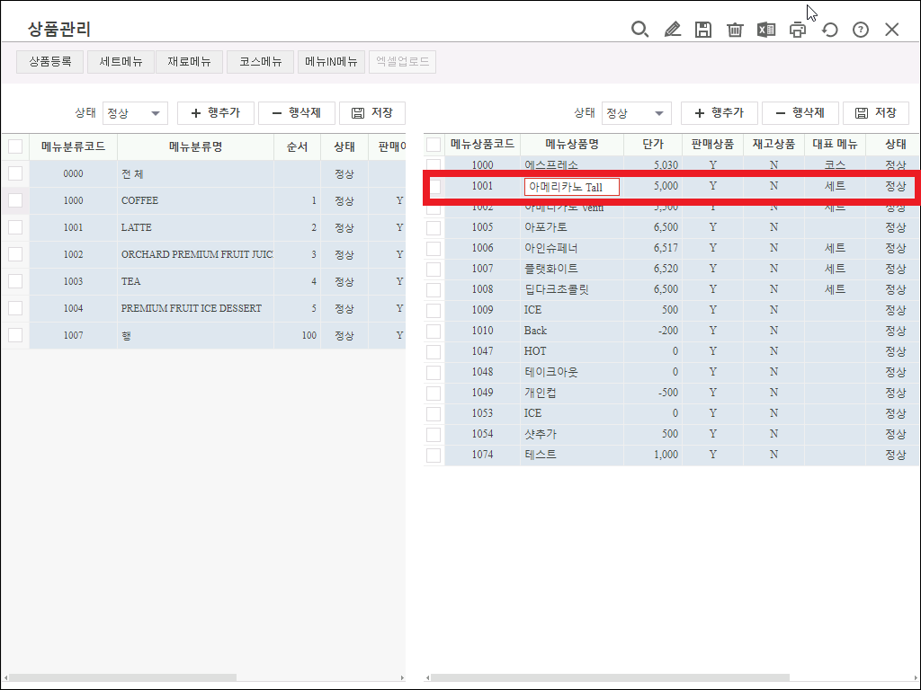Viewport: 921px width, 690px height.
Task: Tick the checkbox for the LATTE row
Action: coord(15,227)
